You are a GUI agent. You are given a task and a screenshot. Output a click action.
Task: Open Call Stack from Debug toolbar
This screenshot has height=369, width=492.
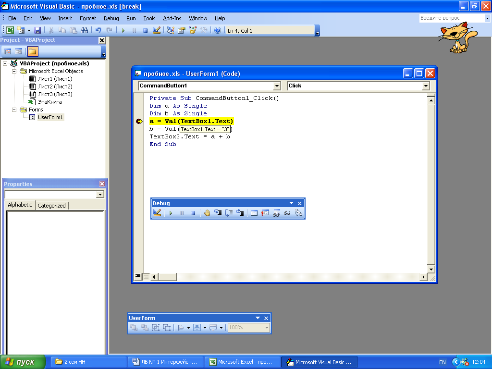tap(298, 213)
